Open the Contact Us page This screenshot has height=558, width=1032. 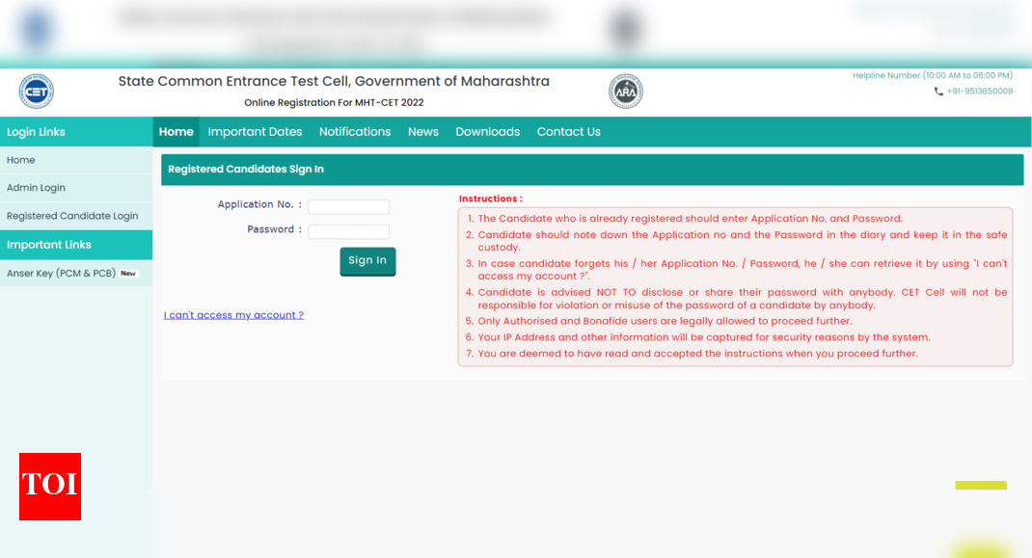tap(568, 131)
